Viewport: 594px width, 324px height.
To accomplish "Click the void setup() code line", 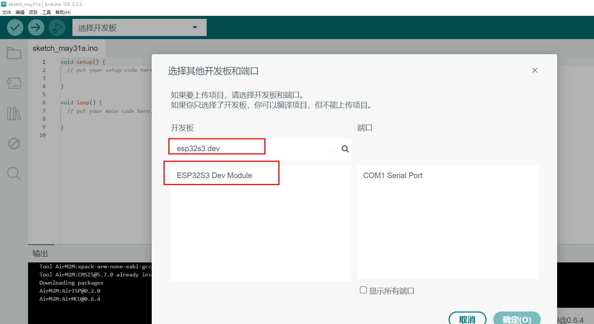I will coord(83,62).
